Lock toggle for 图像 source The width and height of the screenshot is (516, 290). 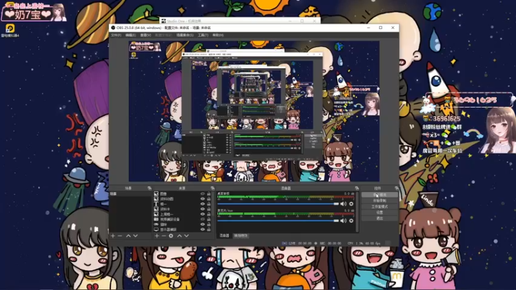coord(208,194)
